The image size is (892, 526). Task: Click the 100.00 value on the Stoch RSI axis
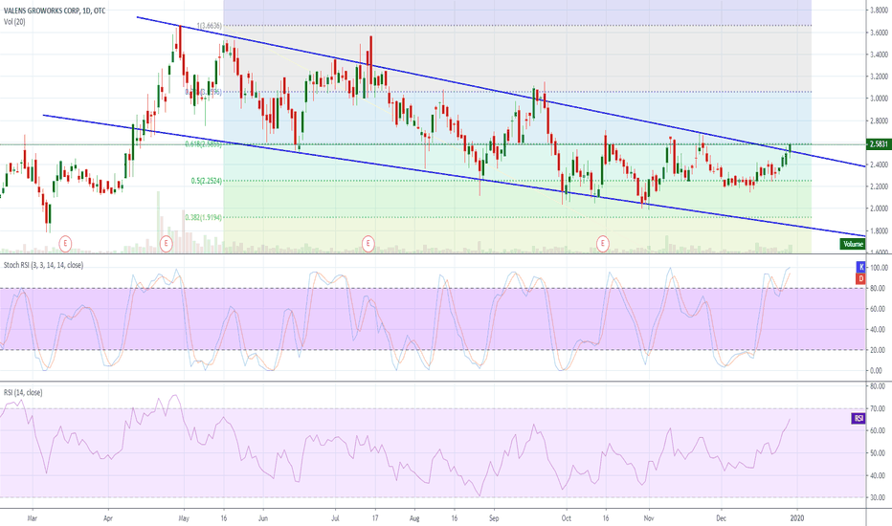pyautogui.click(x=879, y=268)
